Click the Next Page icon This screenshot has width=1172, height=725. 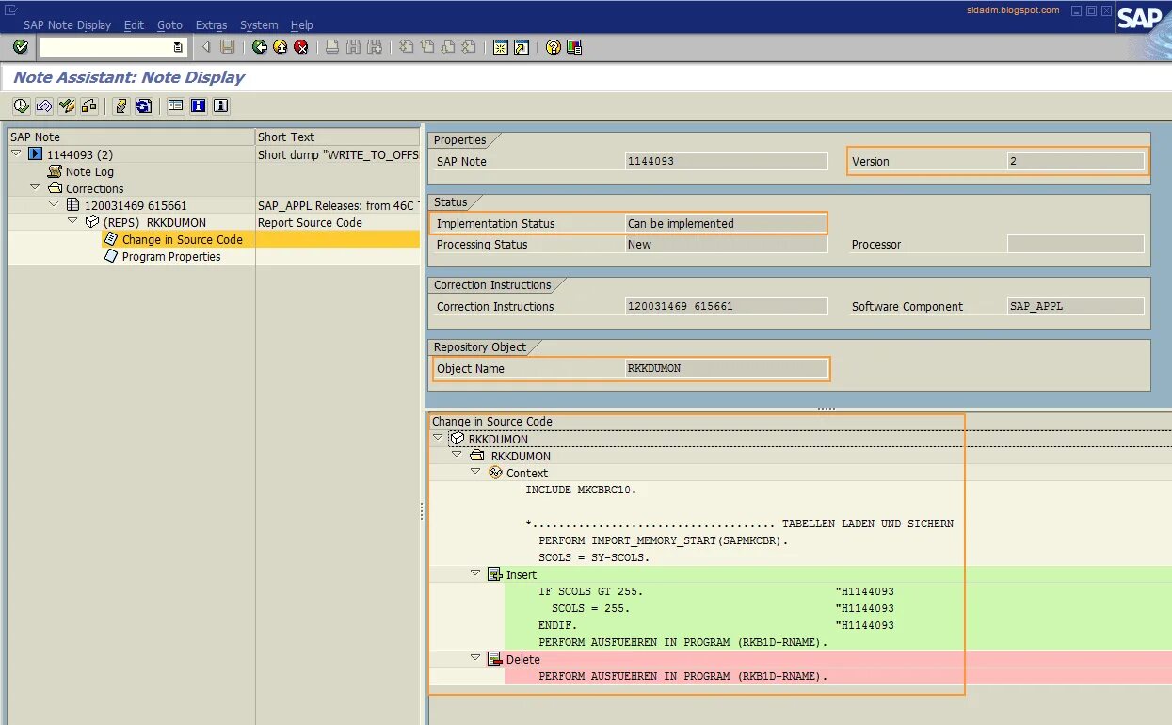point(447,47)
